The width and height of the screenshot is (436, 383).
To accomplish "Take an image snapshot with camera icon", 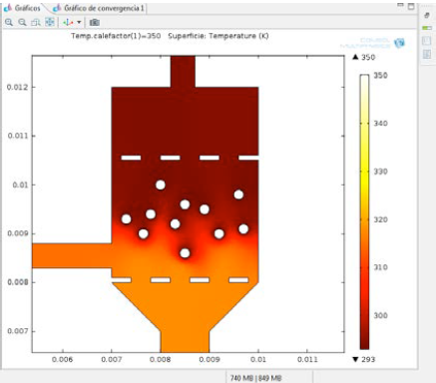I will (x=95, y=22).
